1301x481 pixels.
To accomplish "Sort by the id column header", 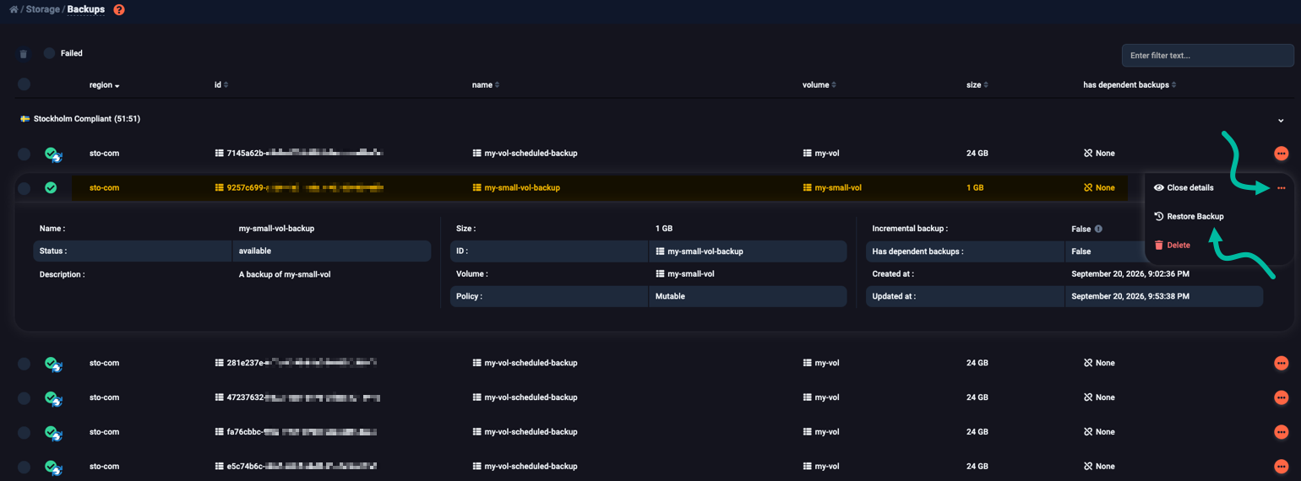I will [x=221, y=85].
